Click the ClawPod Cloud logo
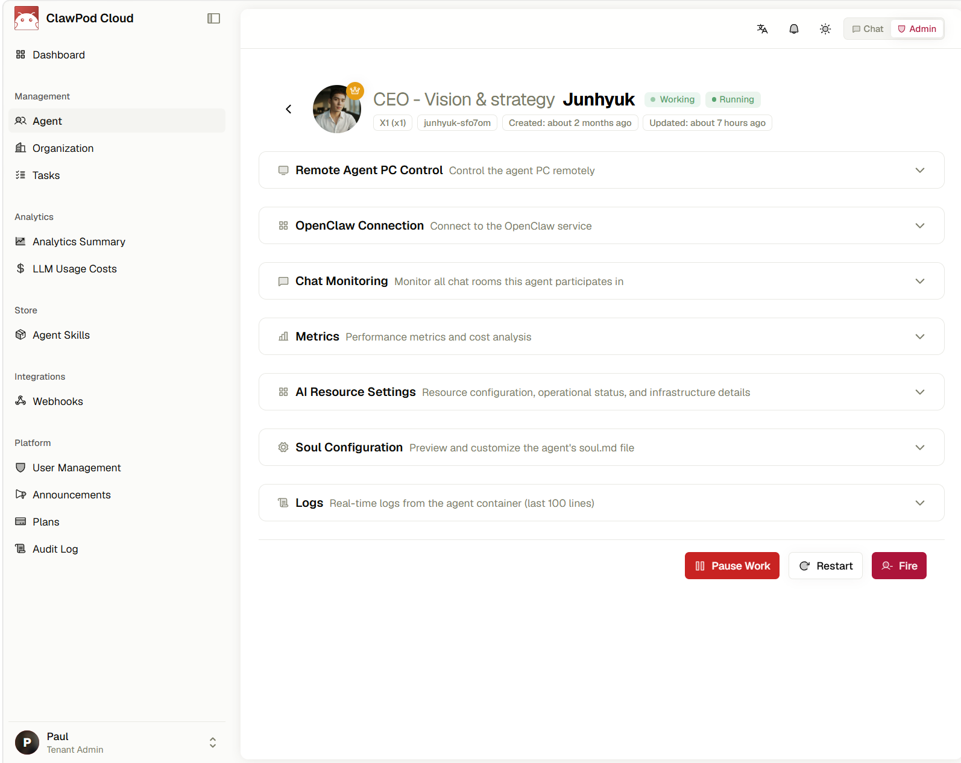Viewport: 961px width, 763px height. (x=27, y=18)
